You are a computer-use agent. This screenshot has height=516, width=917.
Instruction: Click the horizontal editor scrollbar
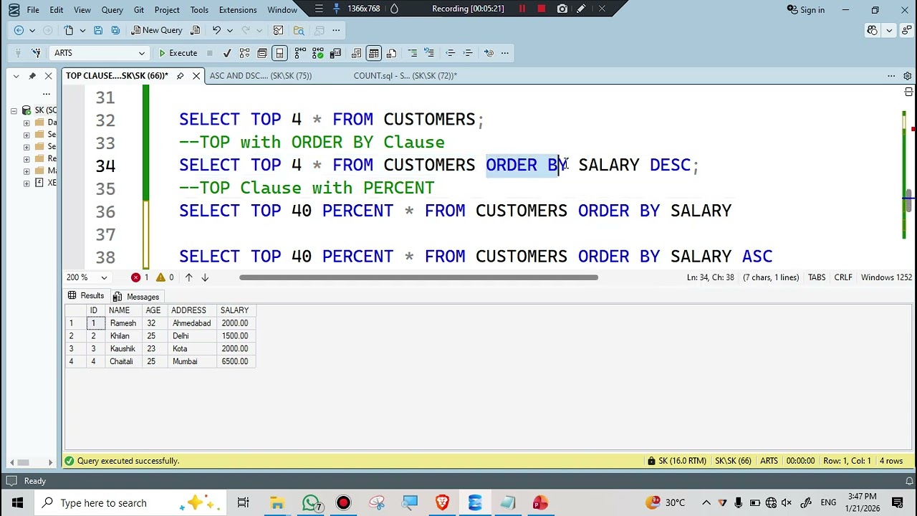pos(418,277)
